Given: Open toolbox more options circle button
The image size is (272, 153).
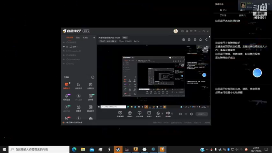Looking at the screenshot, I should click(93, 77).
